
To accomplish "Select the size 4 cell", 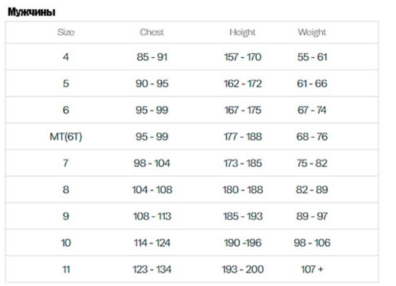I will (66, 57).
